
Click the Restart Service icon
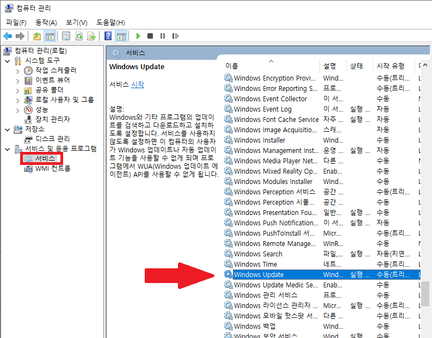click(175, 36)
